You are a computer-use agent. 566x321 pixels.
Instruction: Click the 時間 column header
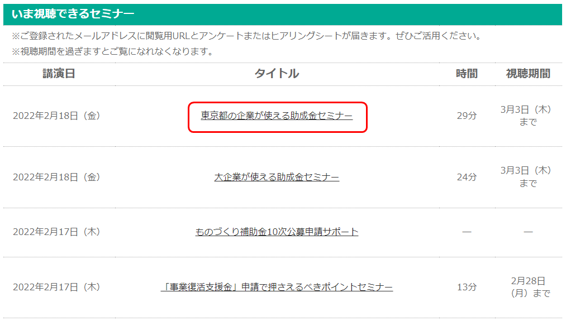pyautogui.click(x=467, y=74)
